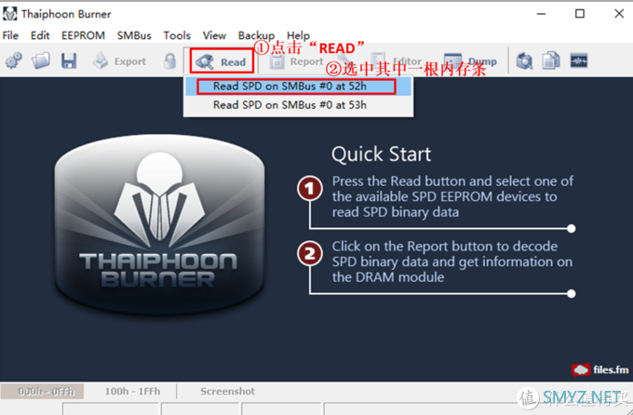Switch to the Screenshot tab
This screenshot has width=633, height=415.
point(228,392)
